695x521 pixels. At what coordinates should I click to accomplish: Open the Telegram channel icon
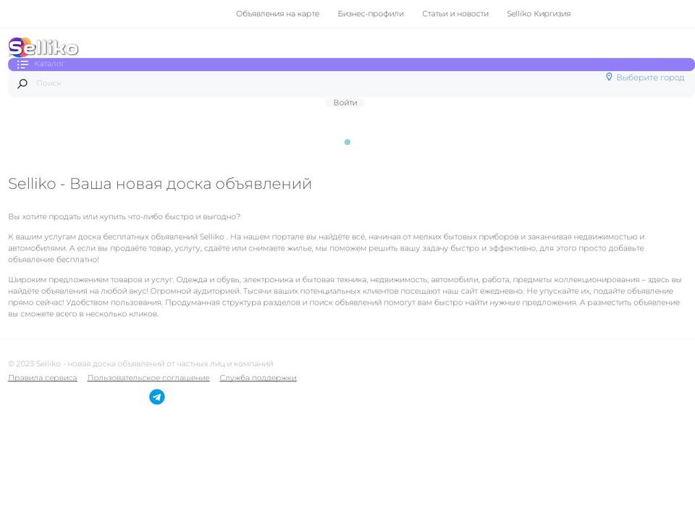(157, 397)
